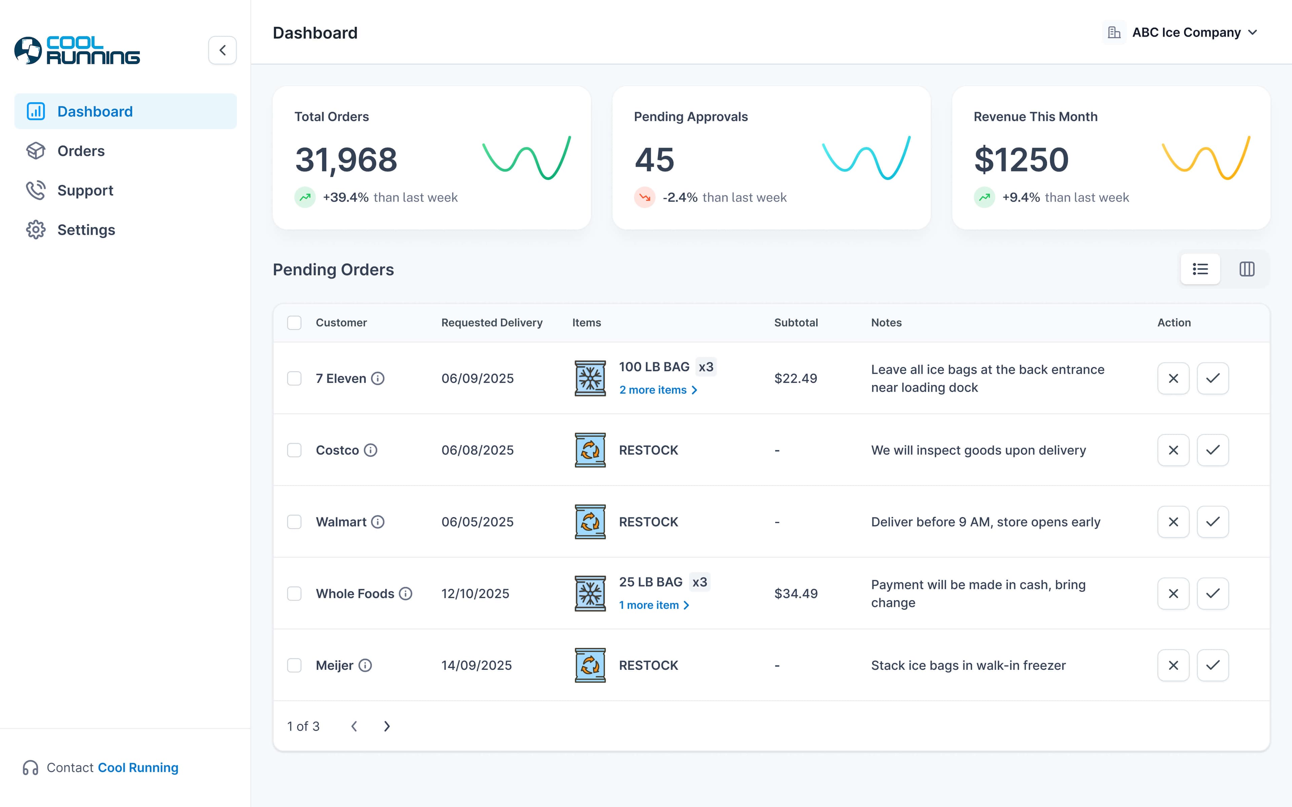Image resolution: width=1292 pixels, height=807 pixels.
Task: Collapse the sidebar with the chevron button
Action: (223, 50)
